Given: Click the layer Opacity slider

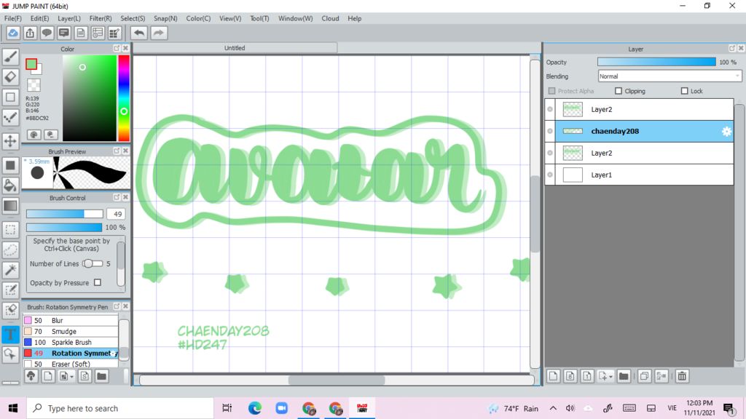Looking at the screenshot, I should point(656,63).
